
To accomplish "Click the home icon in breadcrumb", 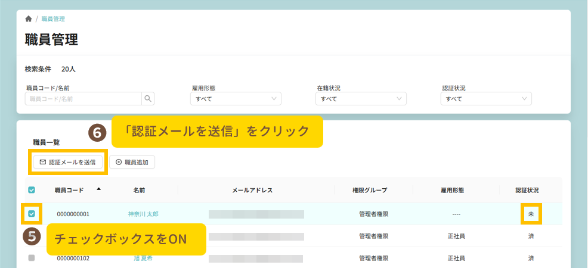I will [29, 19].
